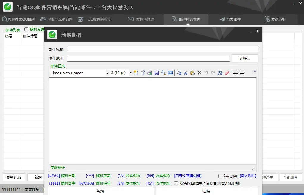Viewport: 304px width, 195px height.
Task: Click the Center align icon
Action: tap(235, 73)
